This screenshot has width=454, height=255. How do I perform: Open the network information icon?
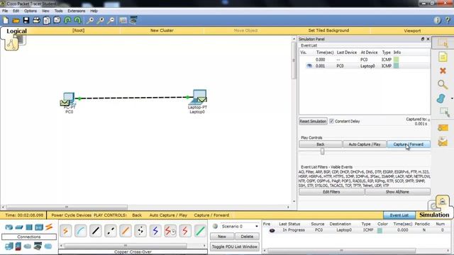(x=438, y=20)
